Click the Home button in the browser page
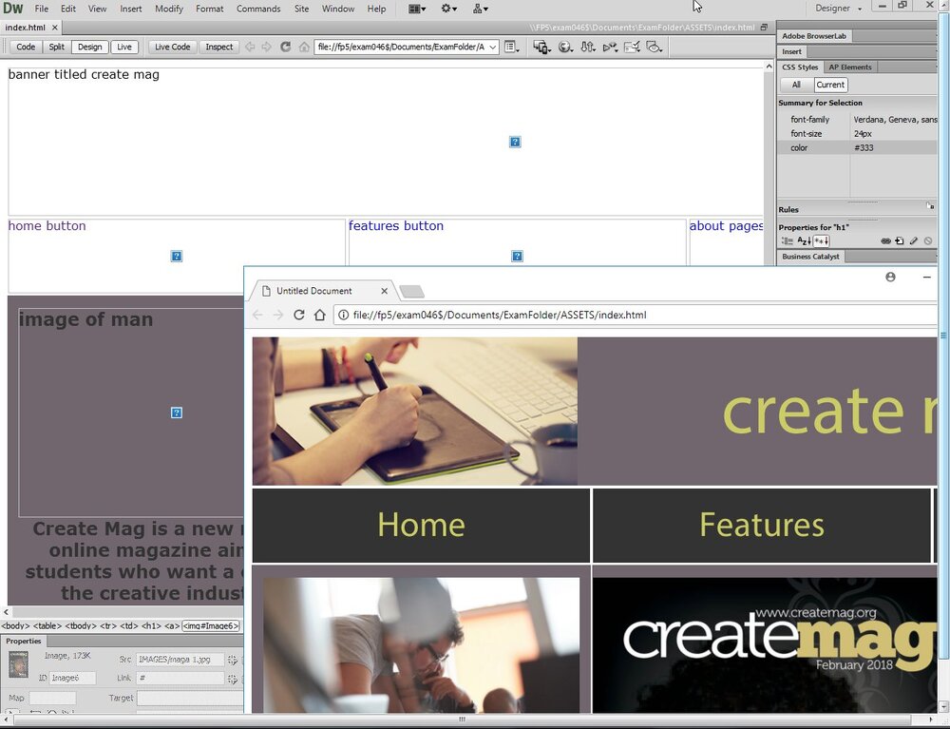 tap(421, 526)
